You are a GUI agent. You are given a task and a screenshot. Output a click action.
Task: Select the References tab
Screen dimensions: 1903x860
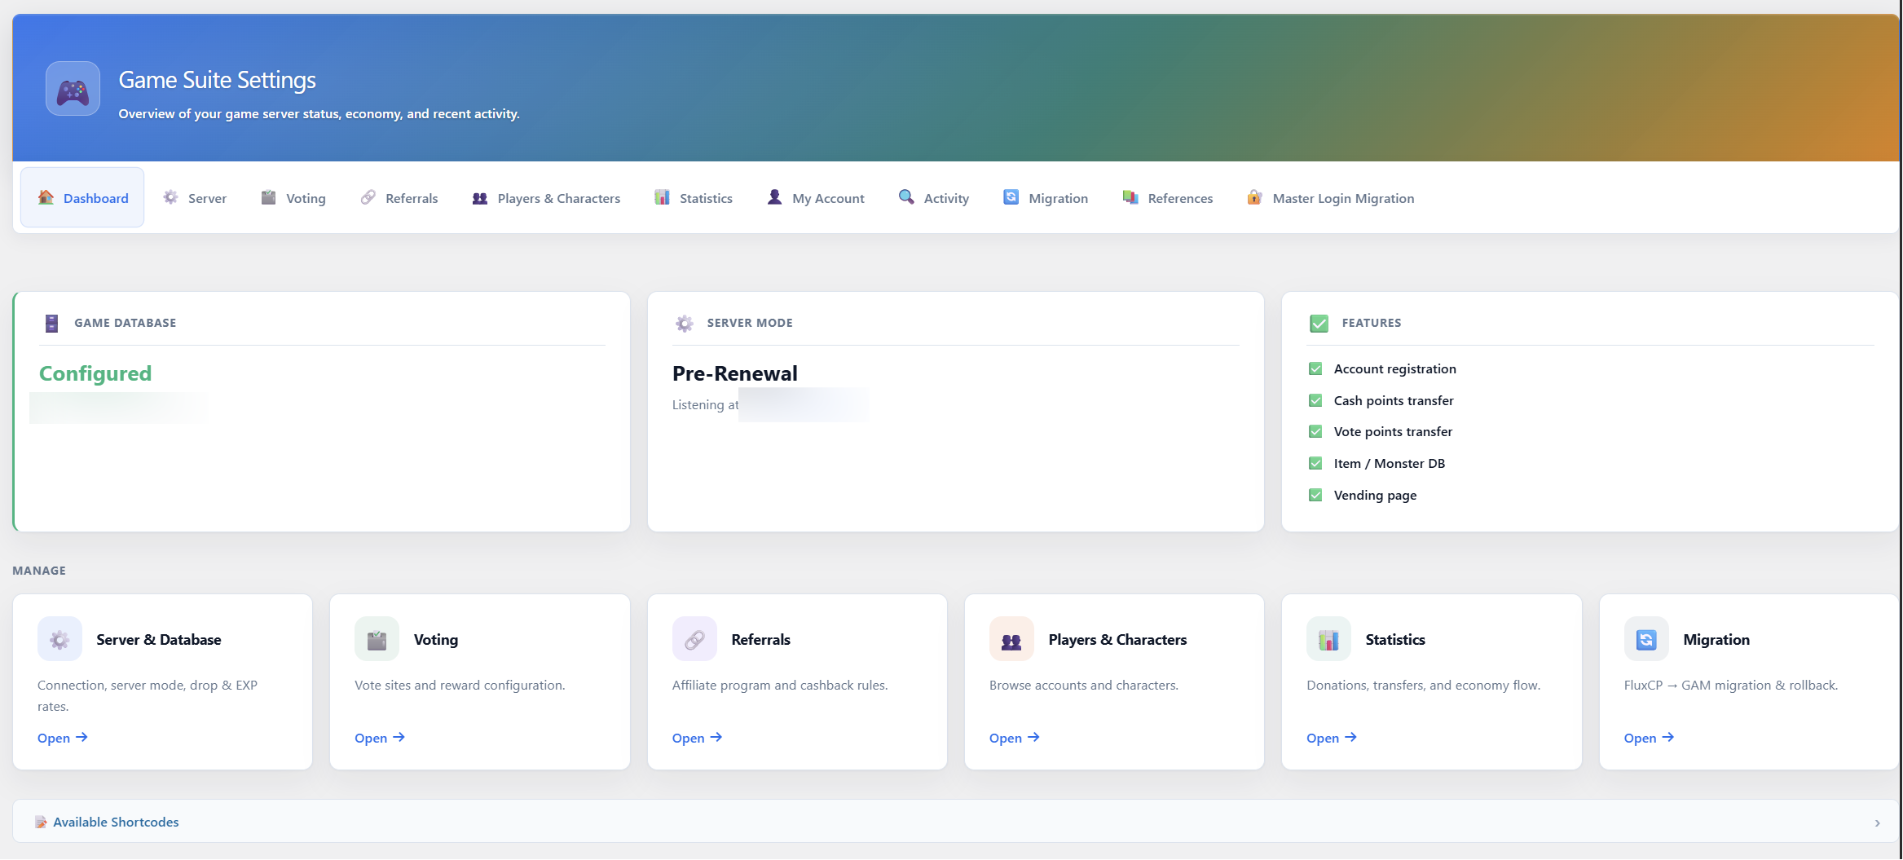tap(1167, 197)
